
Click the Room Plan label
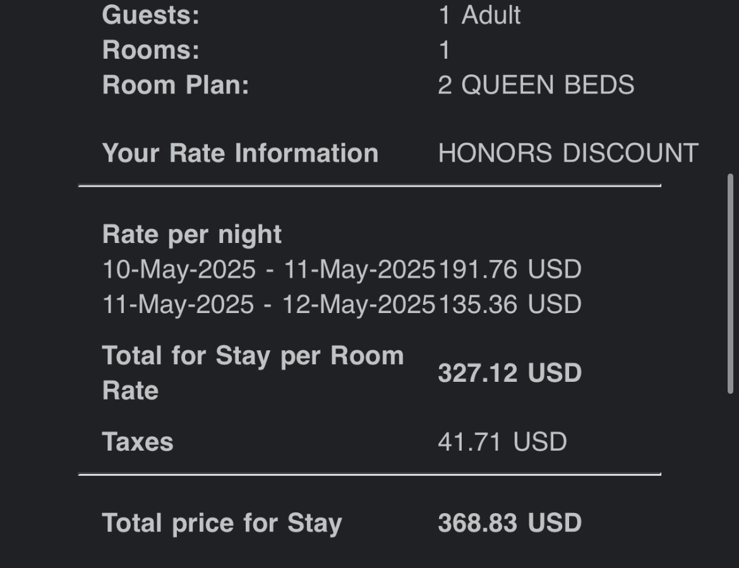point(176,85)
